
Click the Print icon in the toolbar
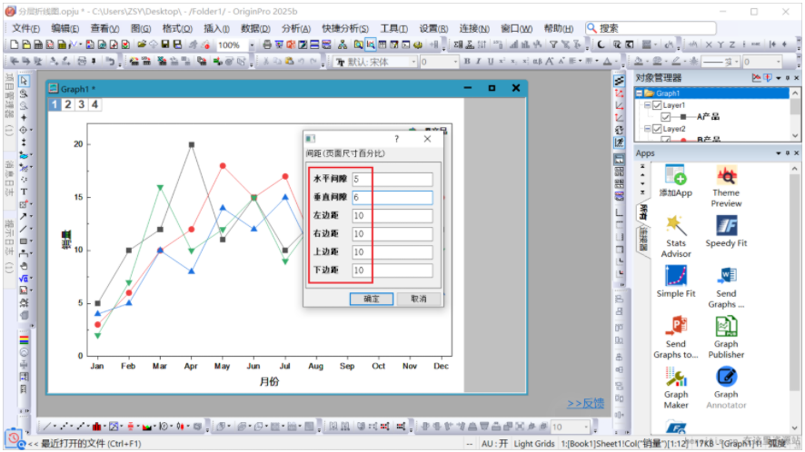coord(267,44)
